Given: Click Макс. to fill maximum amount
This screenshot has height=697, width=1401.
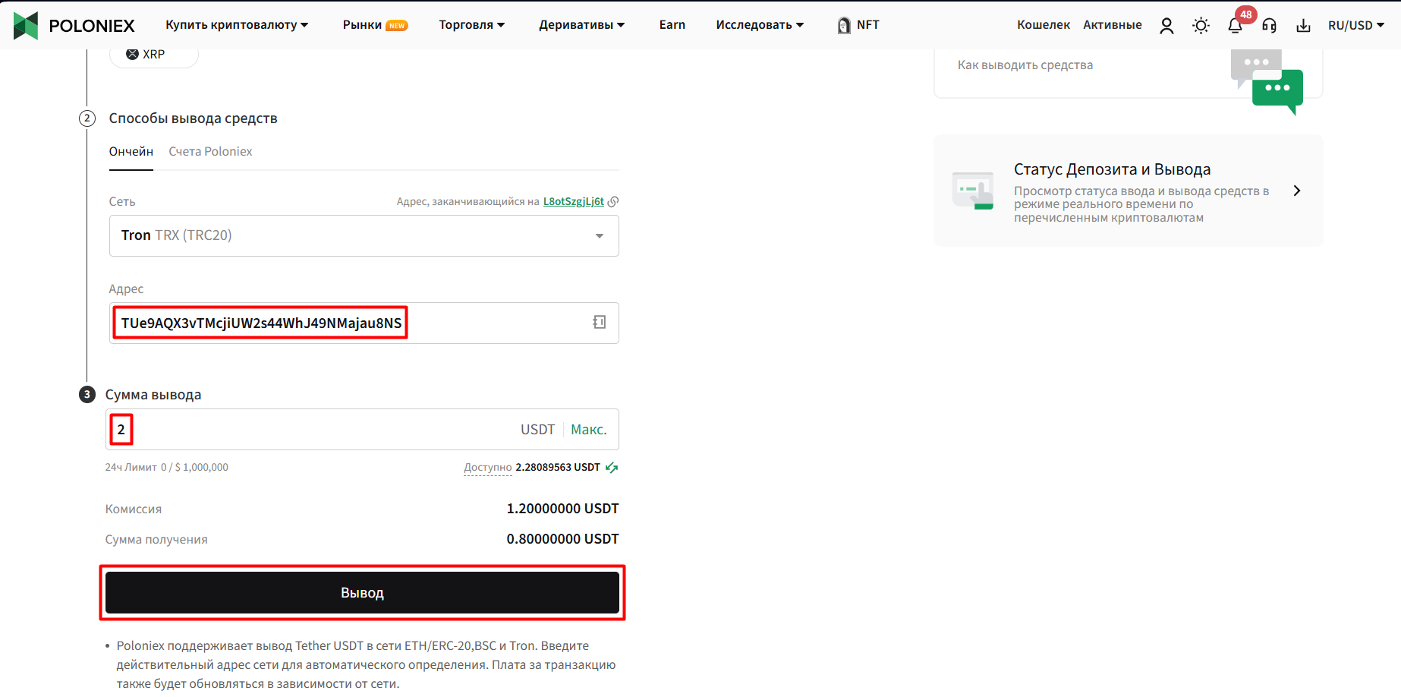Looking at the screenshot, I should tap(589, 430).
